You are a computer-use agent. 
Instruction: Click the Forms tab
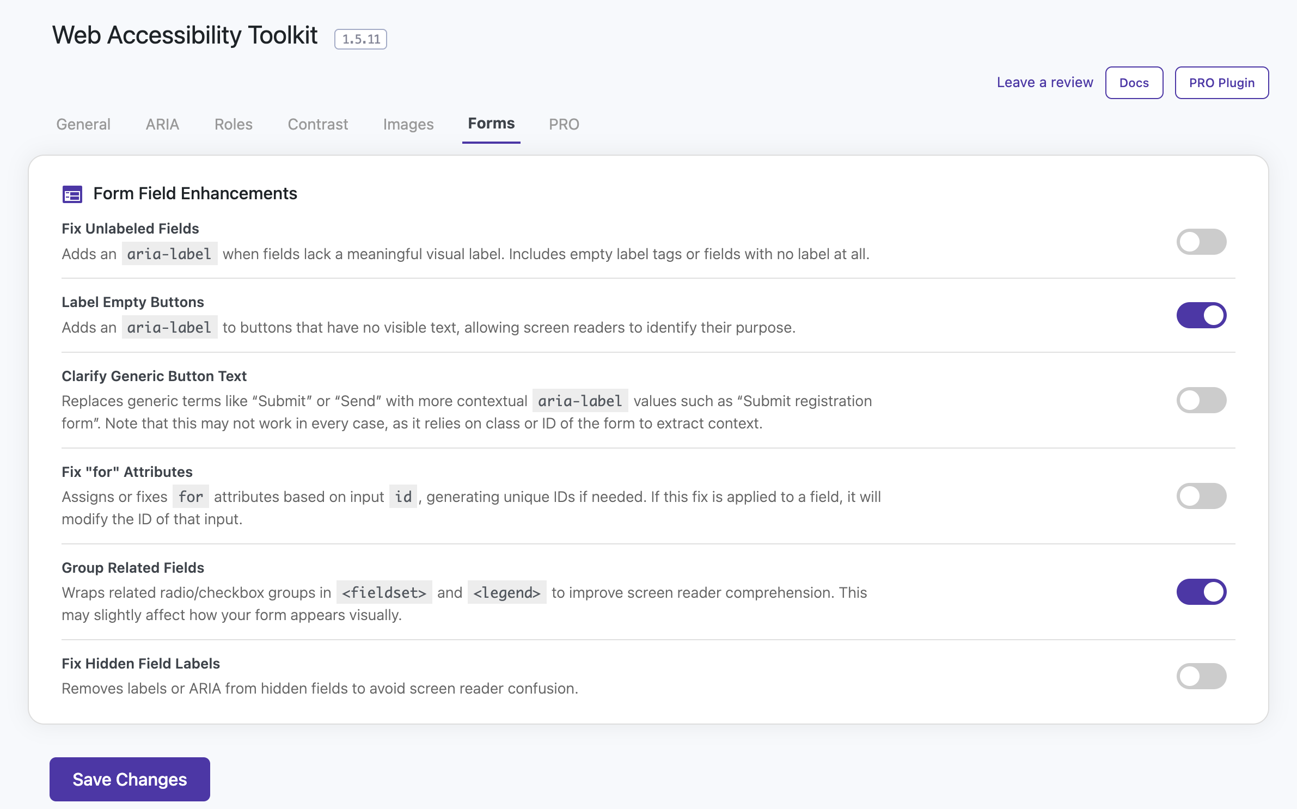pos(491,124)
